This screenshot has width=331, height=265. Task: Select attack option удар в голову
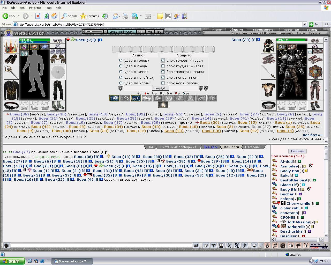pyautogui.click(x=121, y=60)
